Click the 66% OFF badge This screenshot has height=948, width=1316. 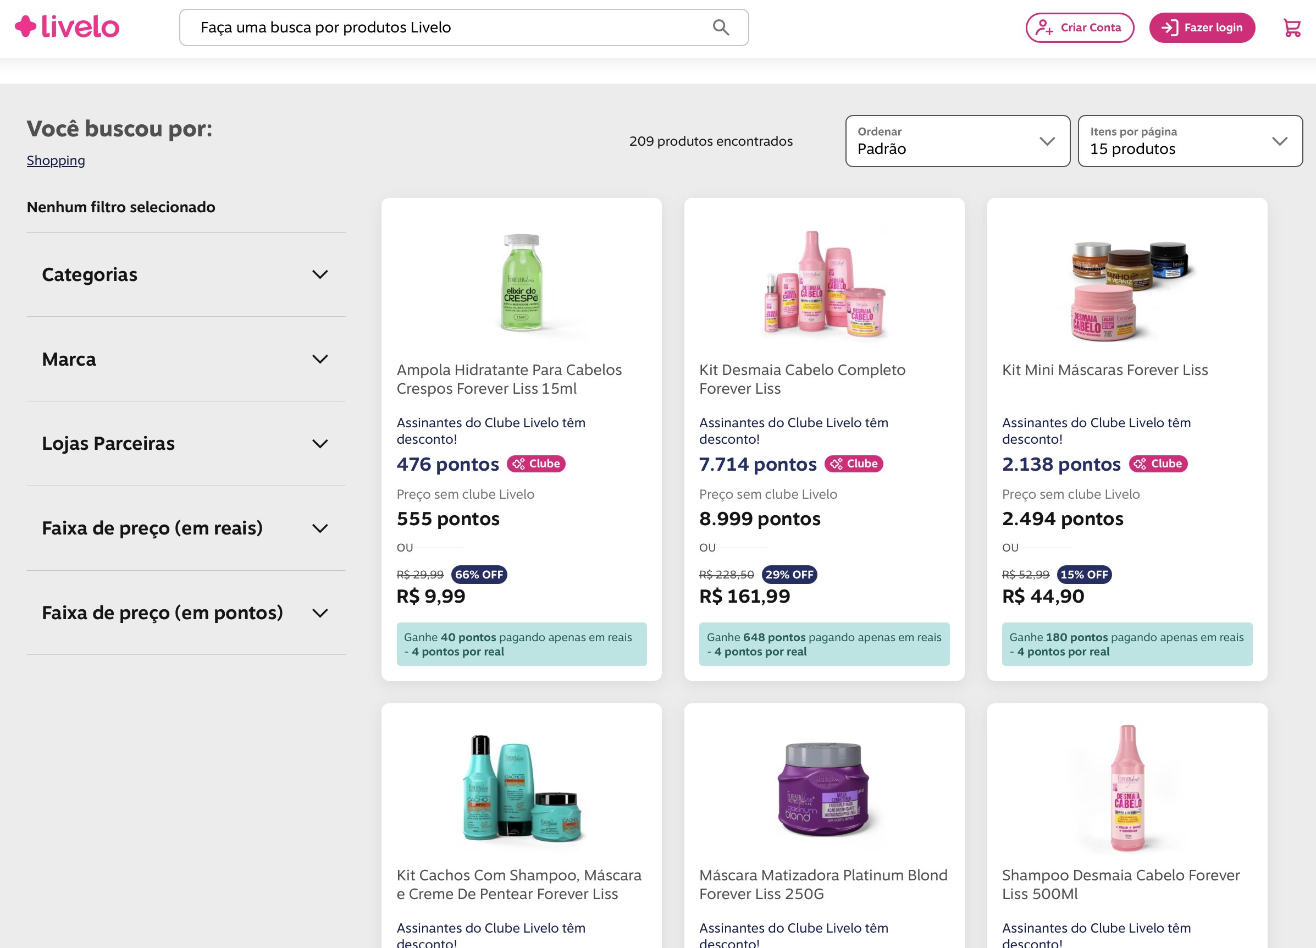tap(479, 575)
